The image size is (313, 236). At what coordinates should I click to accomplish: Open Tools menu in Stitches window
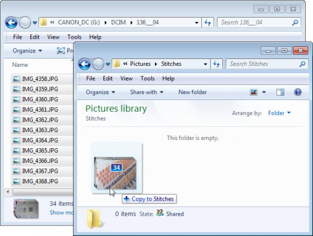click(148, 79)
